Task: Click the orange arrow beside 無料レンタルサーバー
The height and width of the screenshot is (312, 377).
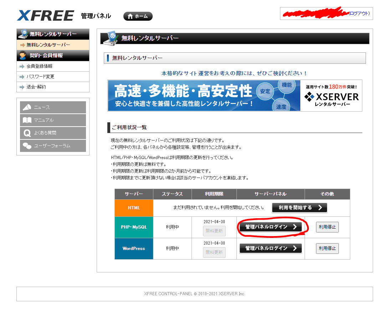Action: [22, 45]
